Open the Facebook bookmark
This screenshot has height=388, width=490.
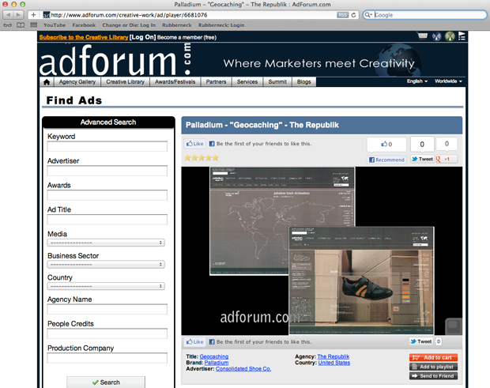[x=84, y=25]
